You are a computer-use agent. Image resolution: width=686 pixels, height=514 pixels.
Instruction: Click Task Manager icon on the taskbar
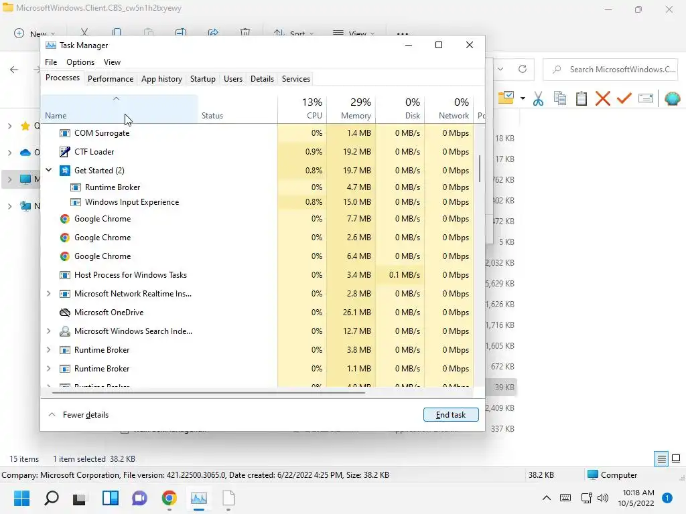click(198, 498)
